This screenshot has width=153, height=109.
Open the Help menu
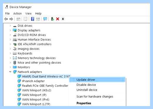38,14
